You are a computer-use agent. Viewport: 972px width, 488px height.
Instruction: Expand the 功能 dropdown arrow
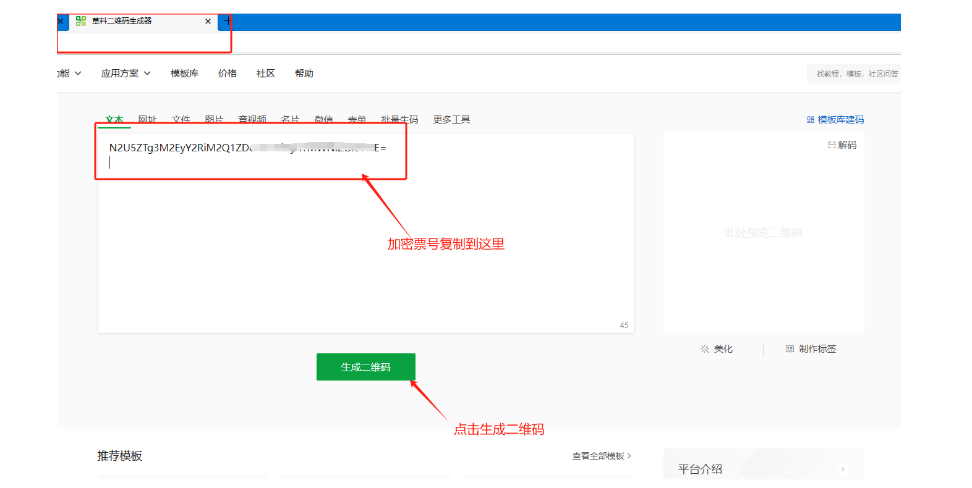(x=78, y=74)
